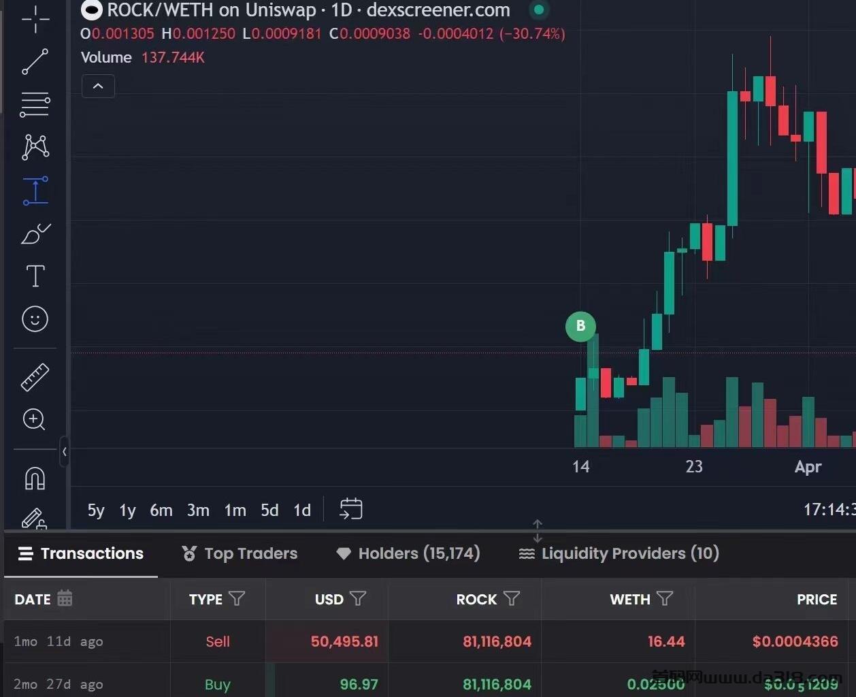Click the '2mo 27d ago' date cell
This screenshot has height=697, width=856.
(59, 684)
